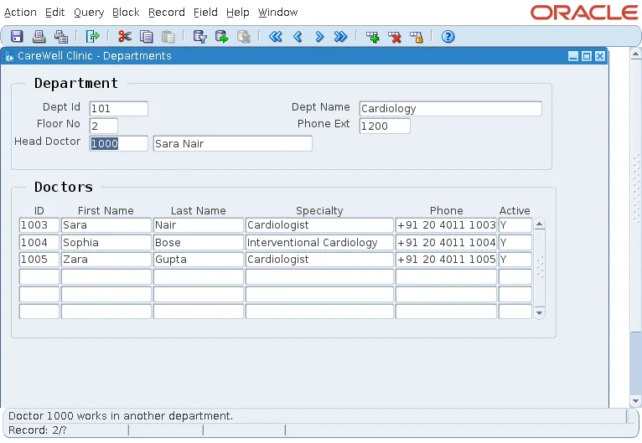Click the Save toolbar icon
The image size is (642, 443).
pyautogui.click(x=17, y=36)
